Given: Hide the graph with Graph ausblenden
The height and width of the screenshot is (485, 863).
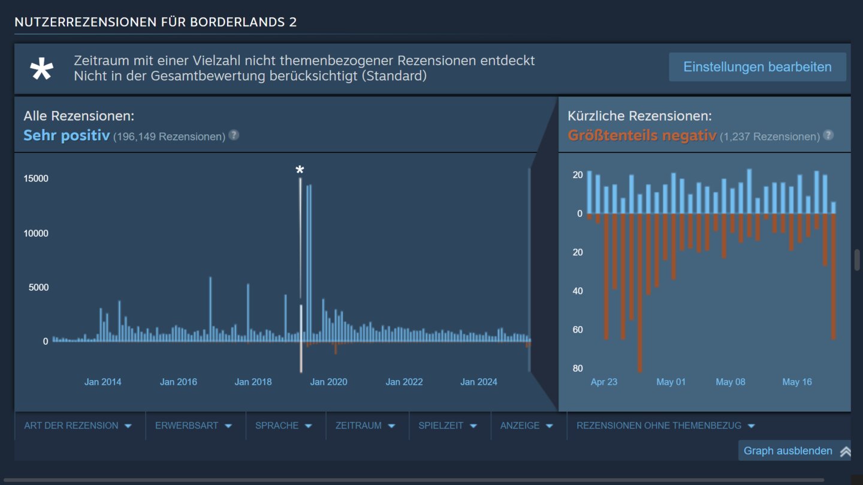Looking at the screenshot, I should tap(787, 451).
